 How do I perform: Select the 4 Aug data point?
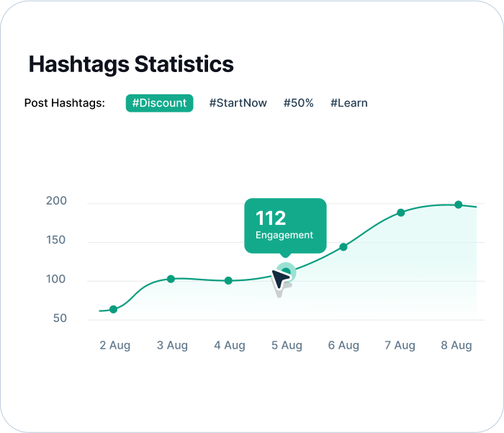[228, 280]
